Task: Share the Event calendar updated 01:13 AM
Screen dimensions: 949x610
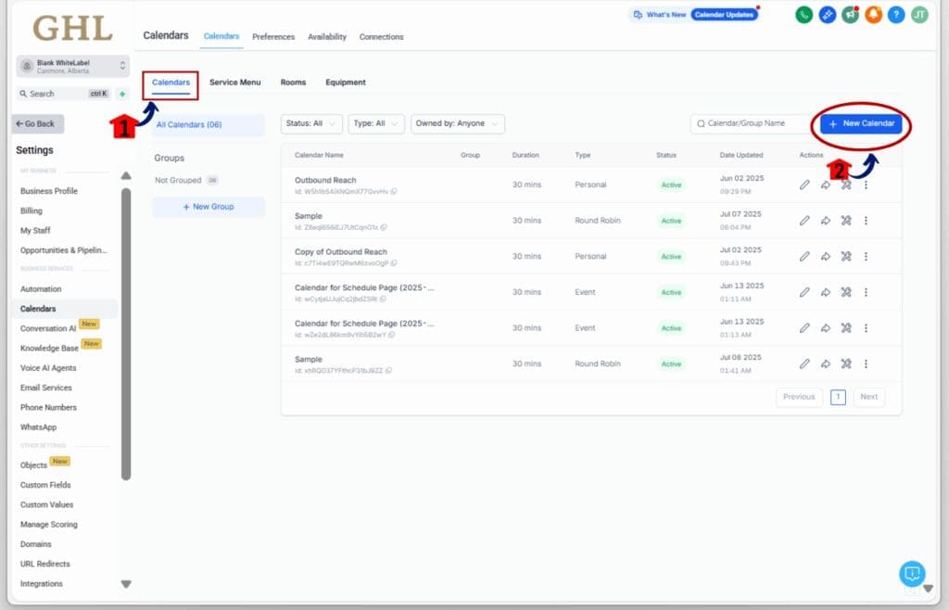Action: tap(826, 327)
